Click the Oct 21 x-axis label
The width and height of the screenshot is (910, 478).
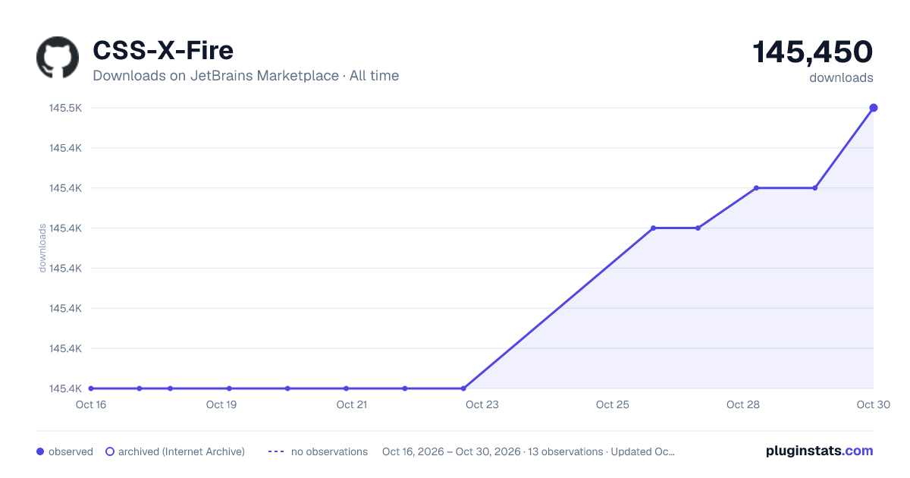click(x=352, y=404)
